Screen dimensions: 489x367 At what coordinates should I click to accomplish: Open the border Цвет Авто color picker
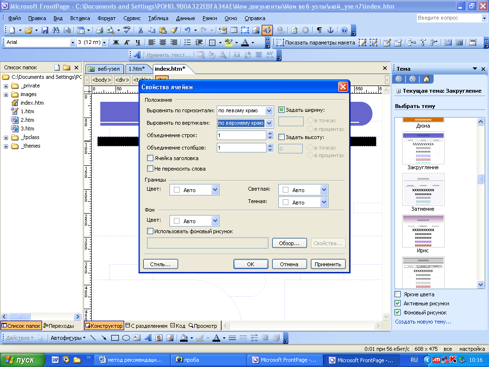coord(194,190)
